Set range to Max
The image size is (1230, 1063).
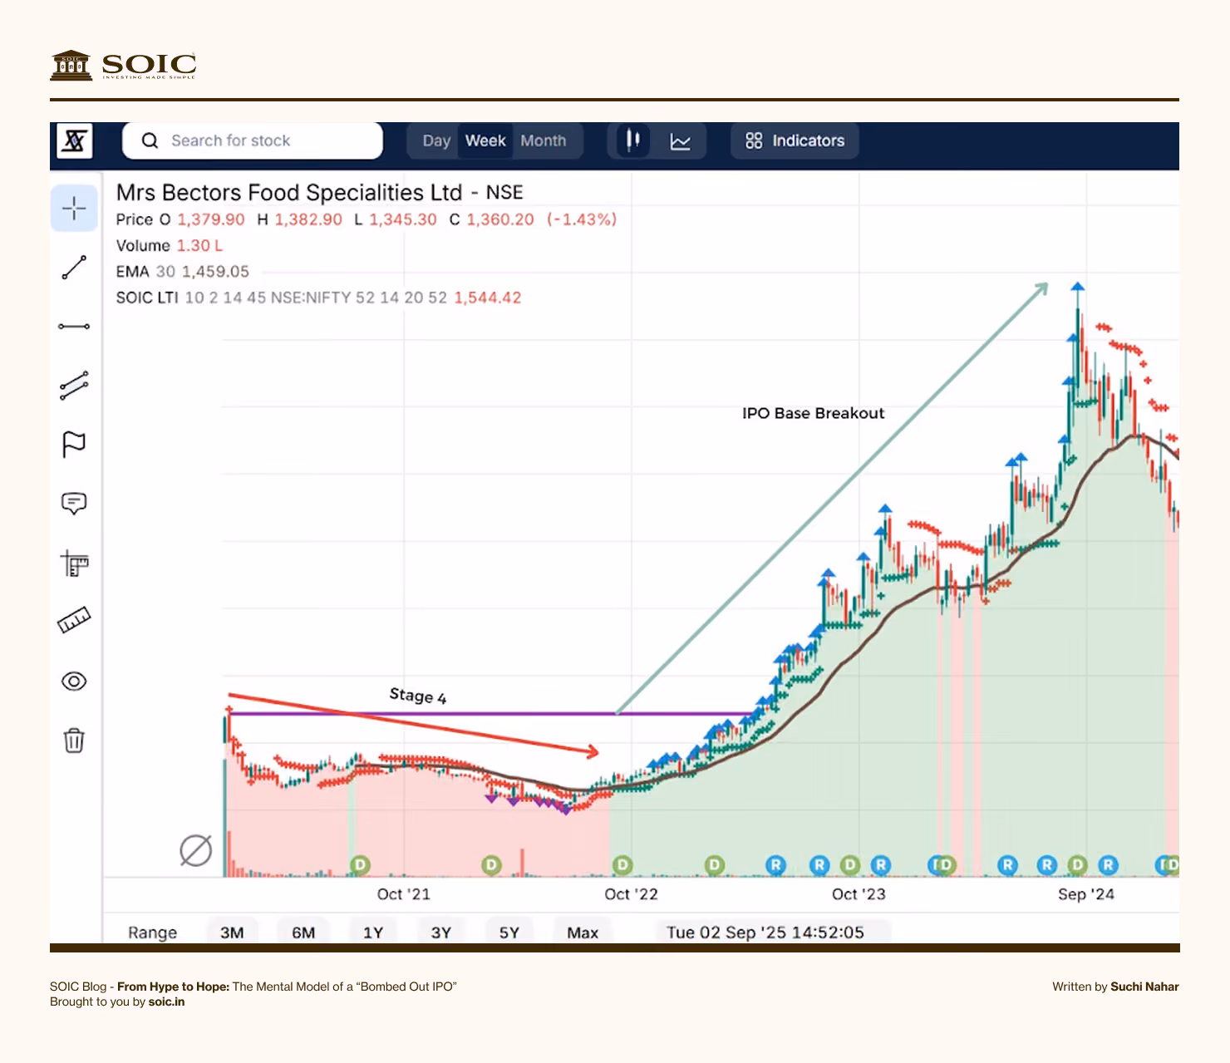point(583,933)
